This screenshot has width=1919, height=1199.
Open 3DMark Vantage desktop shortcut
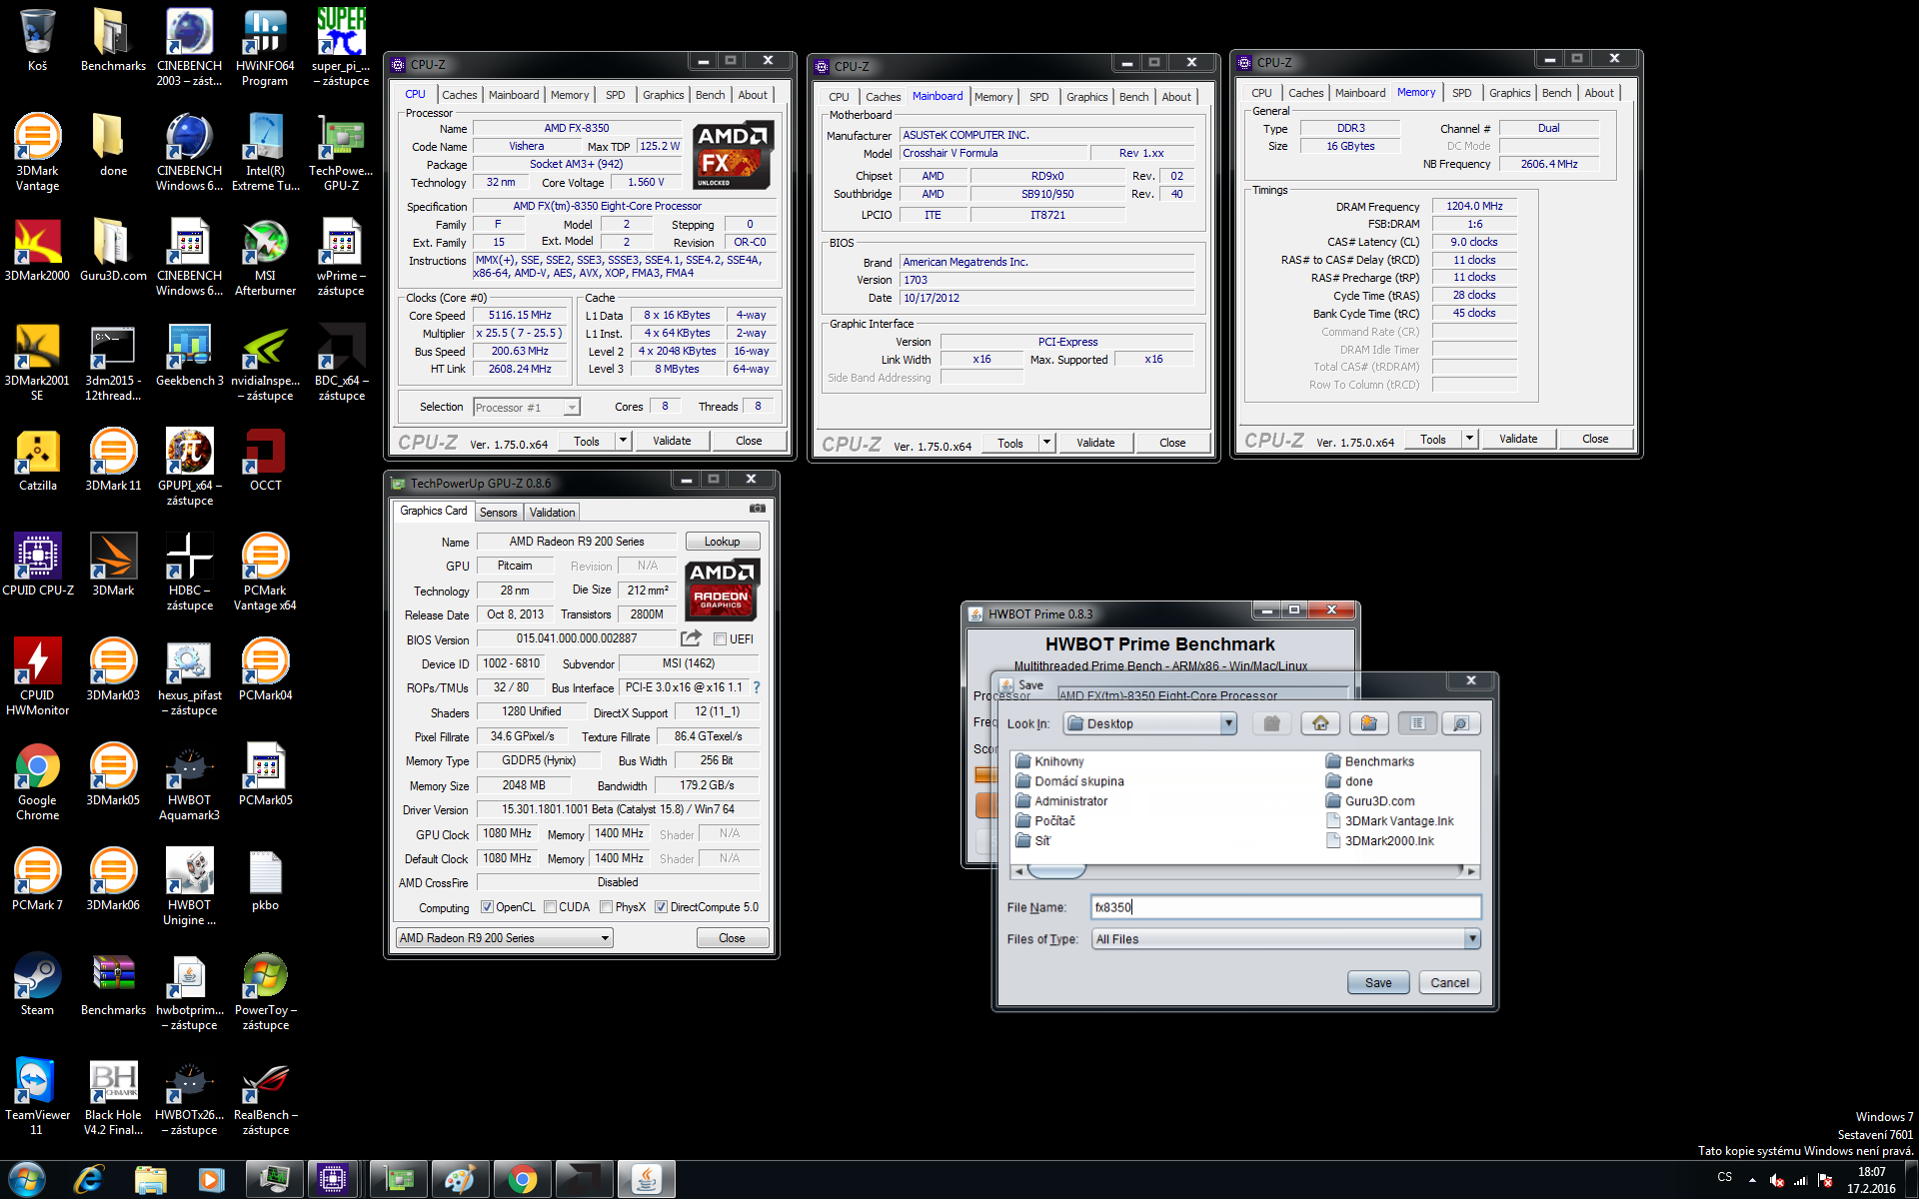(38, 152)
